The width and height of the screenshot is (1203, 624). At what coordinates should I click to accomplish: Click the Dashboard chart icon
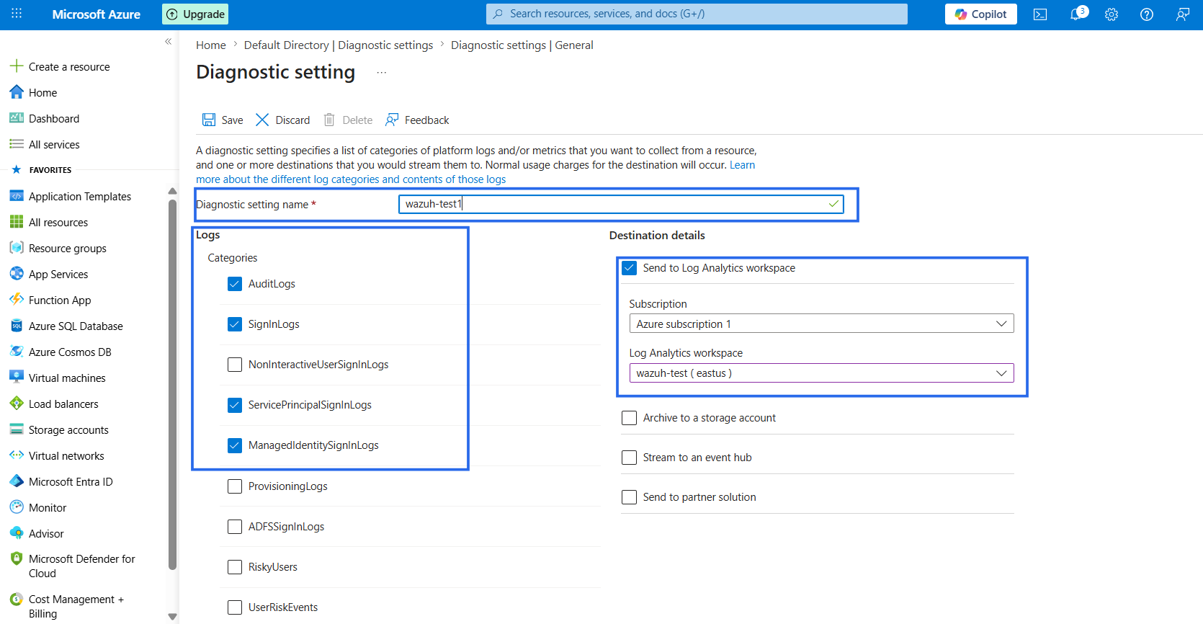(x=17, y=118)
